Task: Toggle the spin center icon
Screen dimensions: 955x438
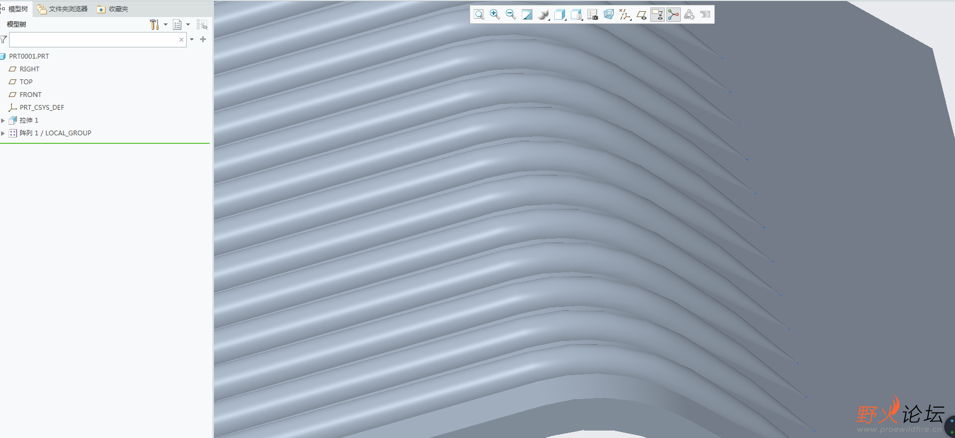Action: (x=673, y=15)
